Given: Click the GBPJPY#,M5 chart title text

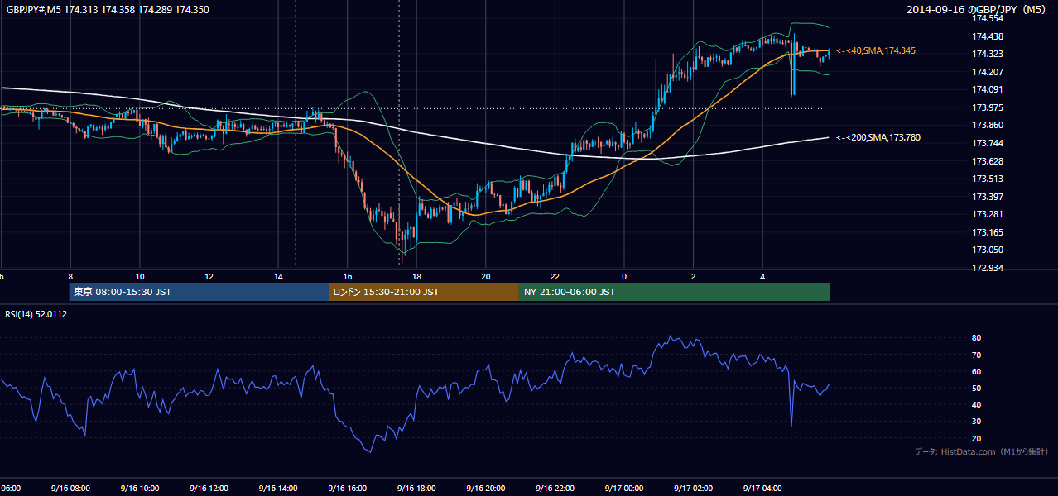Looking at the screenshot, I should tap(108, 10).
